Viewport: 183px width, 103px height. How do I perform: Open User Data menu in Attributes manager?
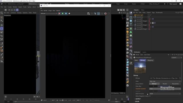147,55
